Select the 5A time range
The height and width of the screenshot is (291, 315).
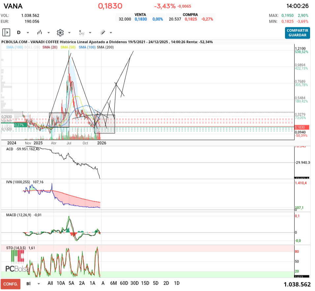pyautogui.click(x=71, y=283)
